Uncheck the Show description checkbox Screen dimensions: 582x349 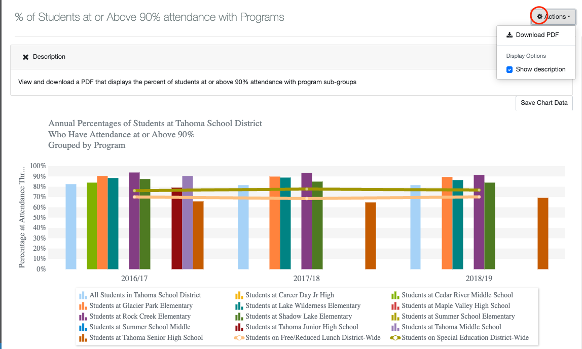click(510, 69)
